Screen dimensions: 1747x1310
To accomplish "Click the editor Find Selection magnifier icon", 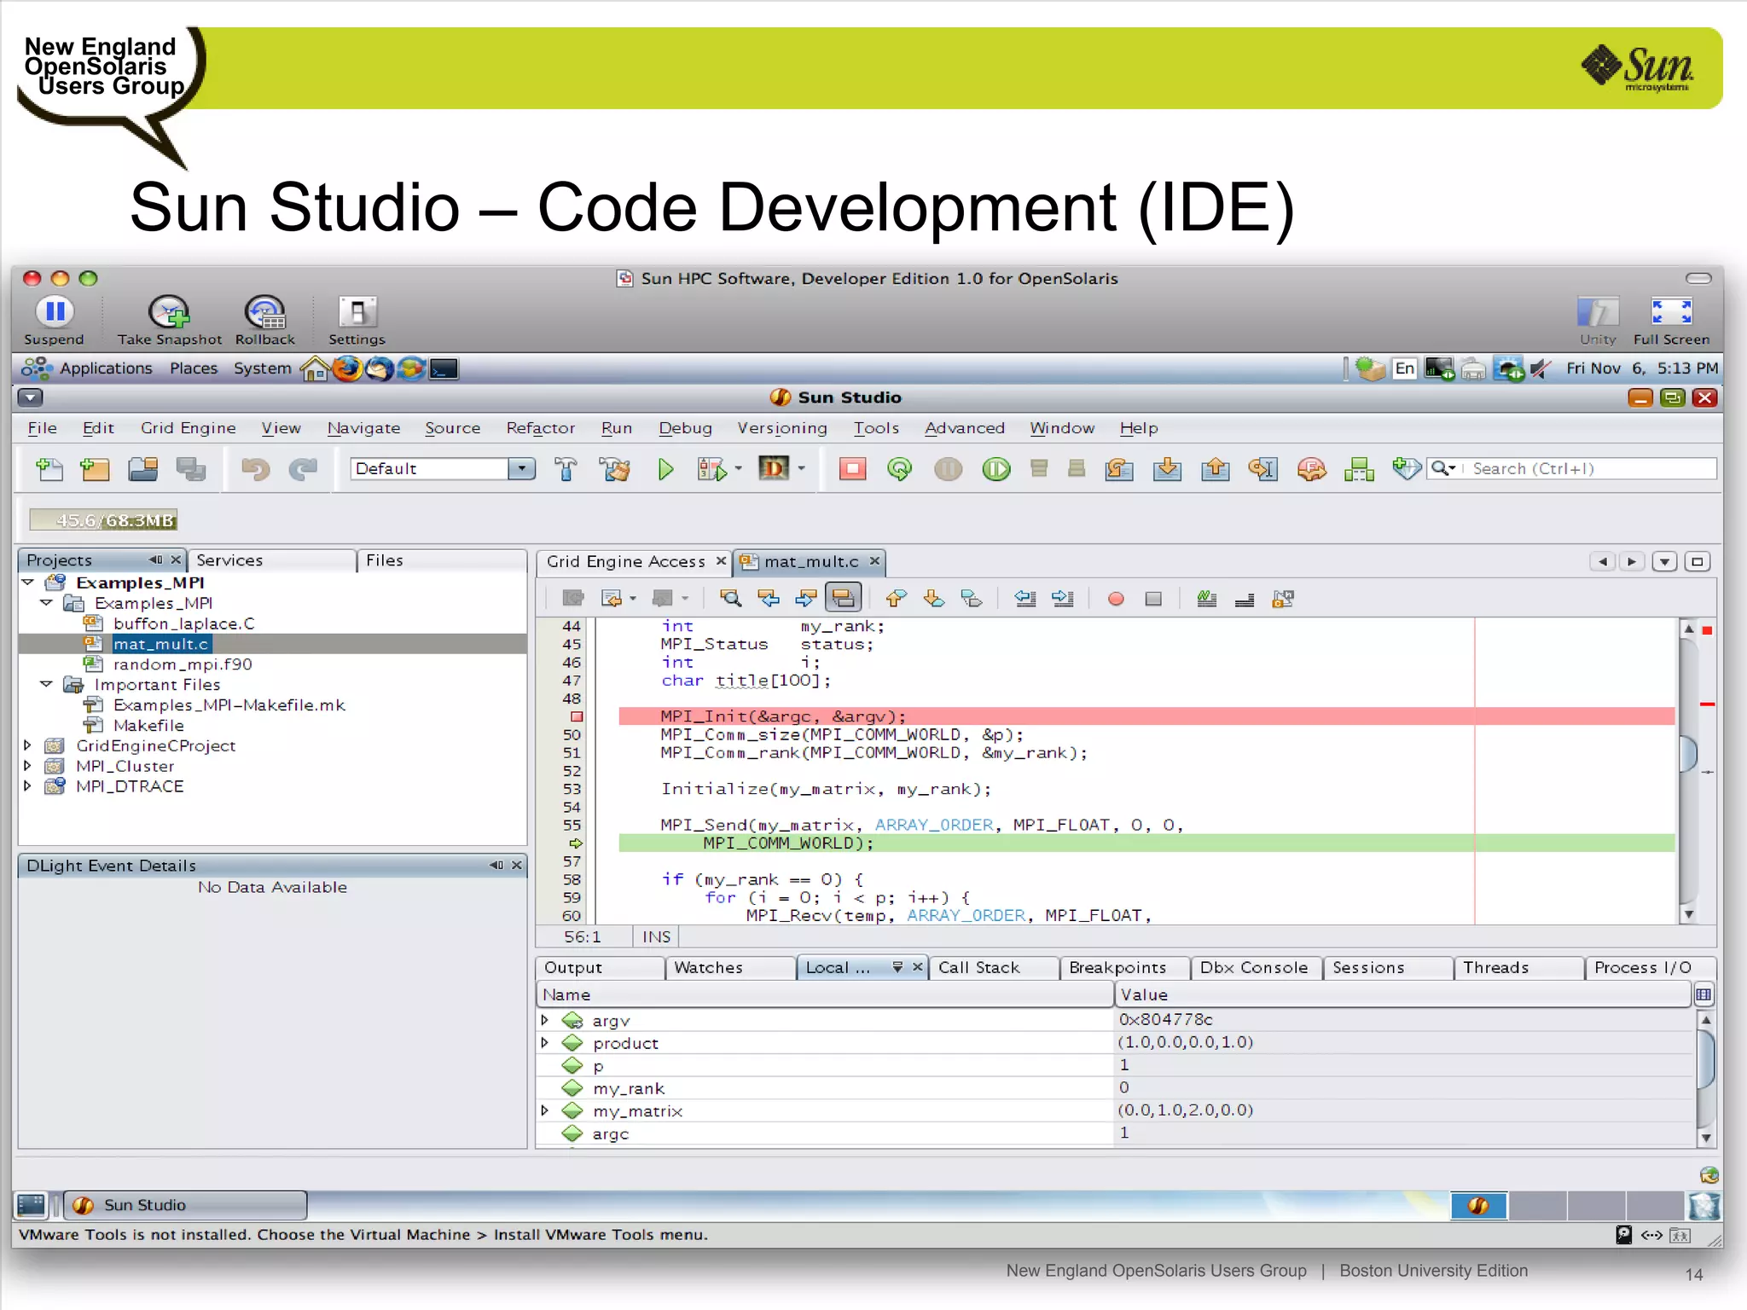I will 730,599.
